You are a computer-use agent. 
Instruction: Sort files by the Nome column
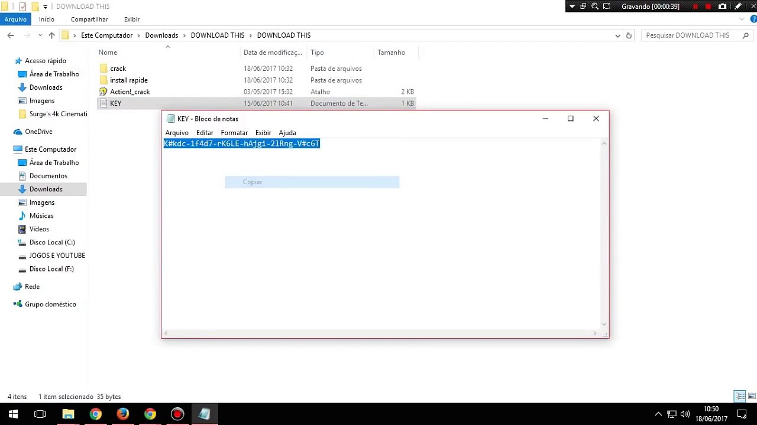108,53
